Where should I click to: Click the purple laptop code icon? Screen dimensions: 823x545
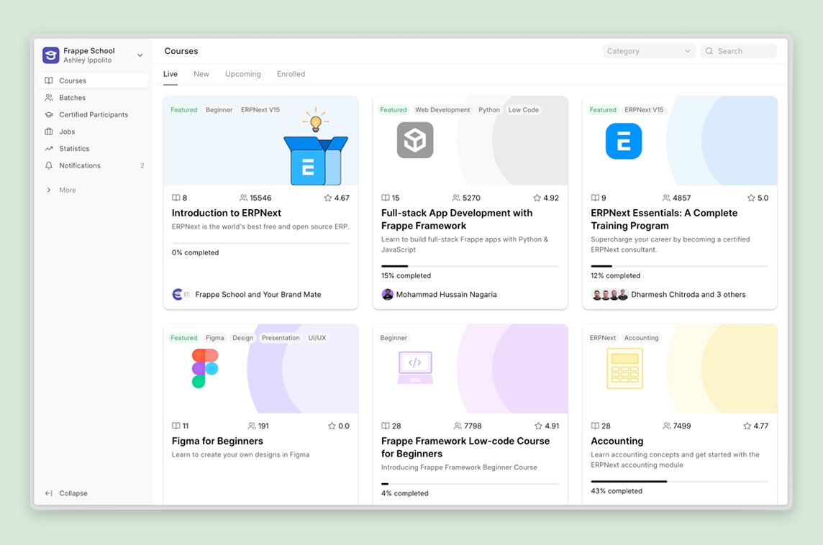click(x=415, y=367)
